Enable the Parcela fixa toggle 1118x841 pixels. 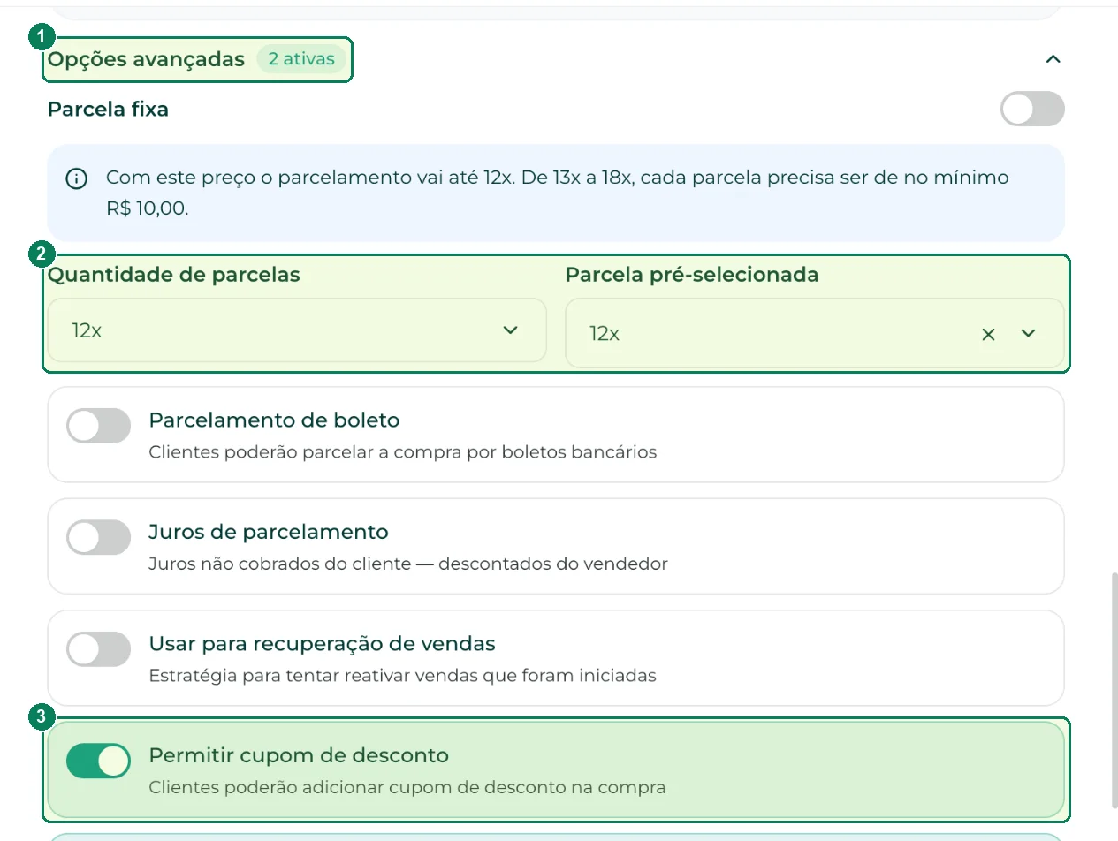tap(1032, 110)
